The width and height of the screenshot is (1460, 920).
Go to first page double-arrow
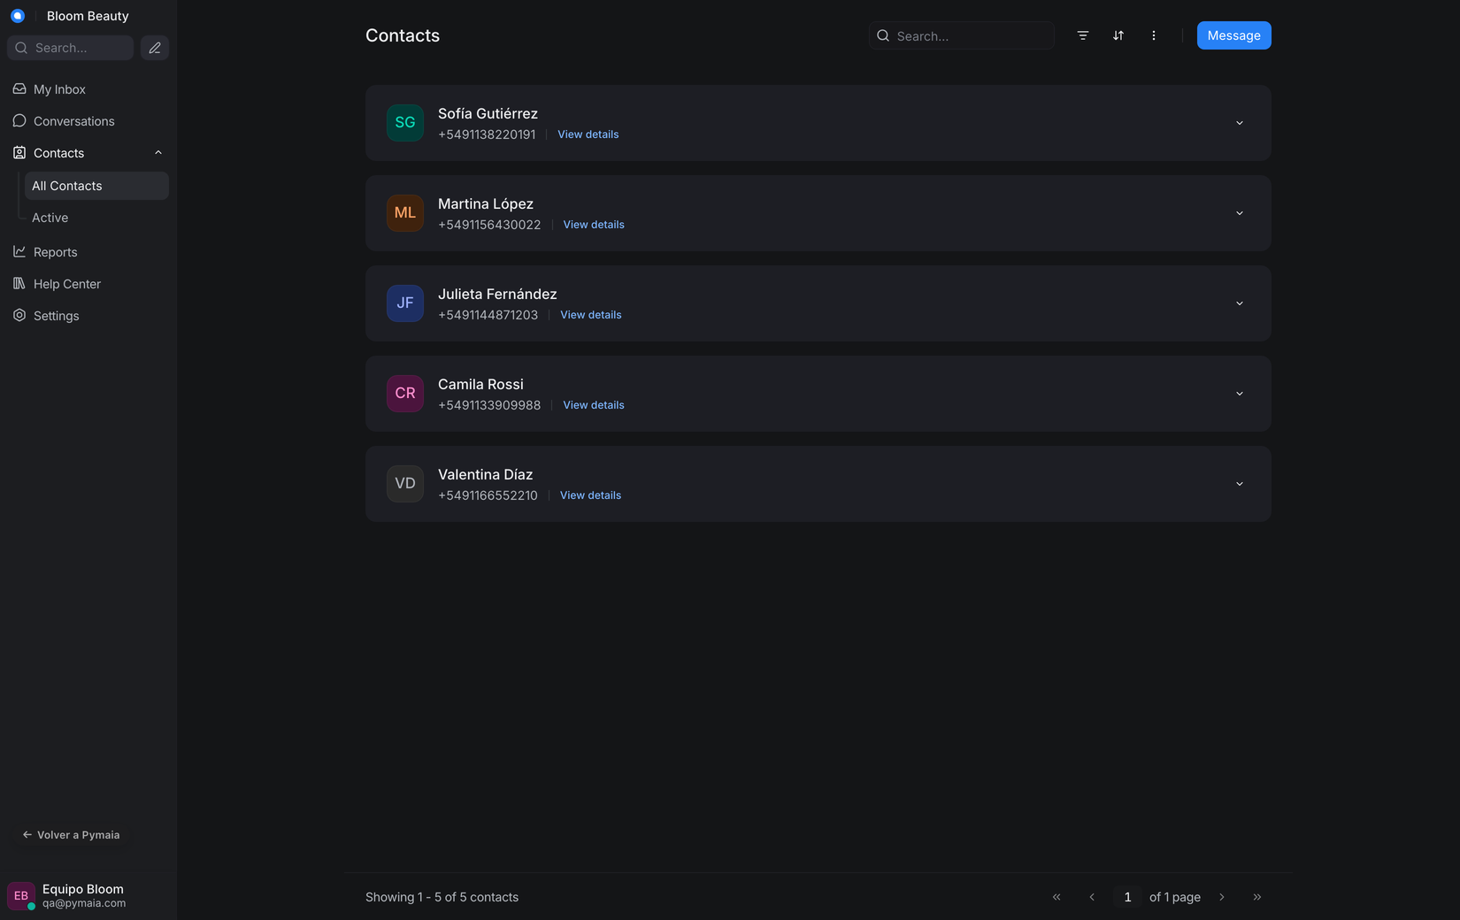1057,897
